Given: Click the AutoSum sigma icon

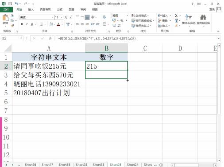Looking at the screenshot, I should (x=176, y=16).
